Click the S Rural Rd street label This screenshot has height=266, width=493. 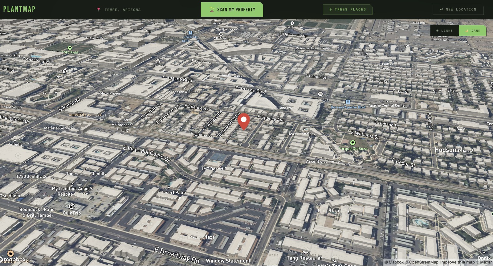pos(70,104)
